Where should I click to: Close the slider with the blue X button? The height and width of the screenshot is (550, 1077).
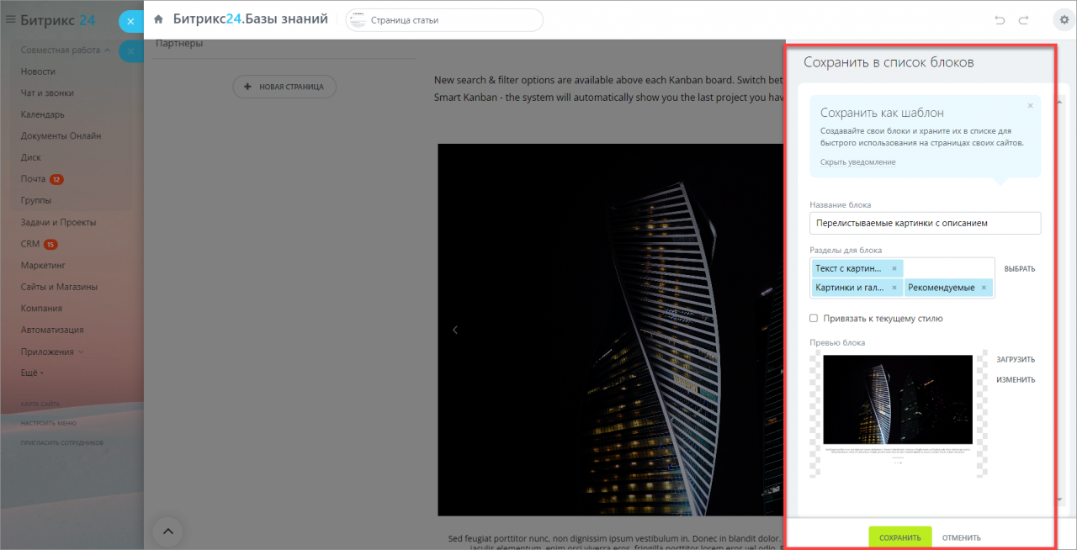click(x=130, y=21)
